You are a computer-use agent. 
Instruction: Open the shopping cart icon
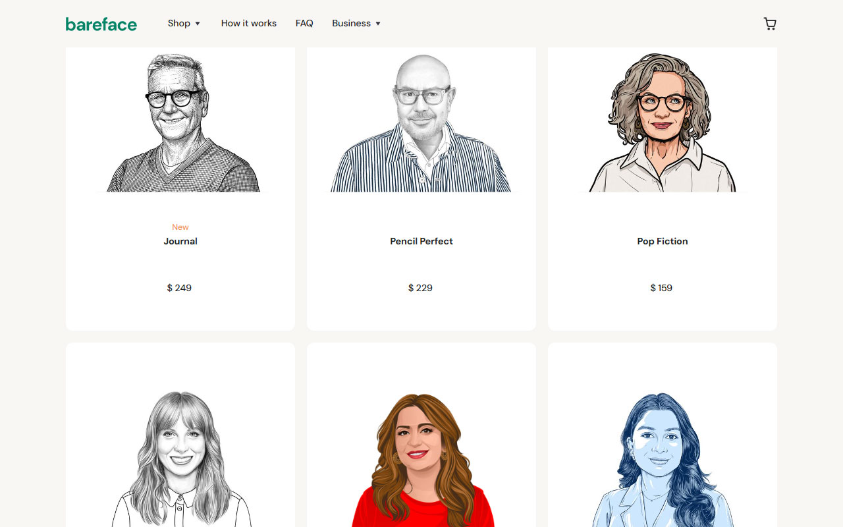pos(770,24)
